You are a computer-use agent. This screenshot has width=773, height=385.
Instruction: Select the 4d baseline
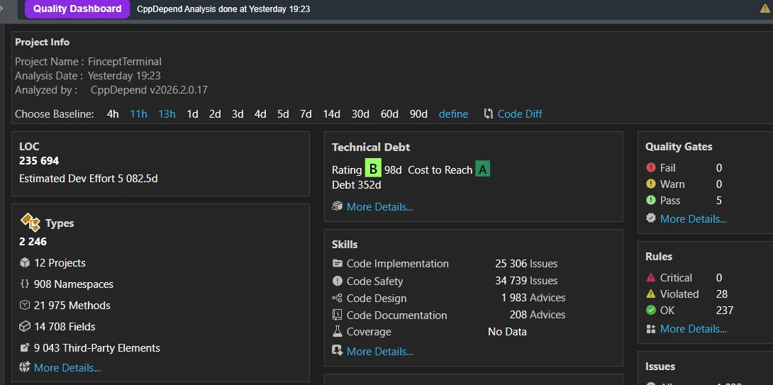(x=260, y=114)
